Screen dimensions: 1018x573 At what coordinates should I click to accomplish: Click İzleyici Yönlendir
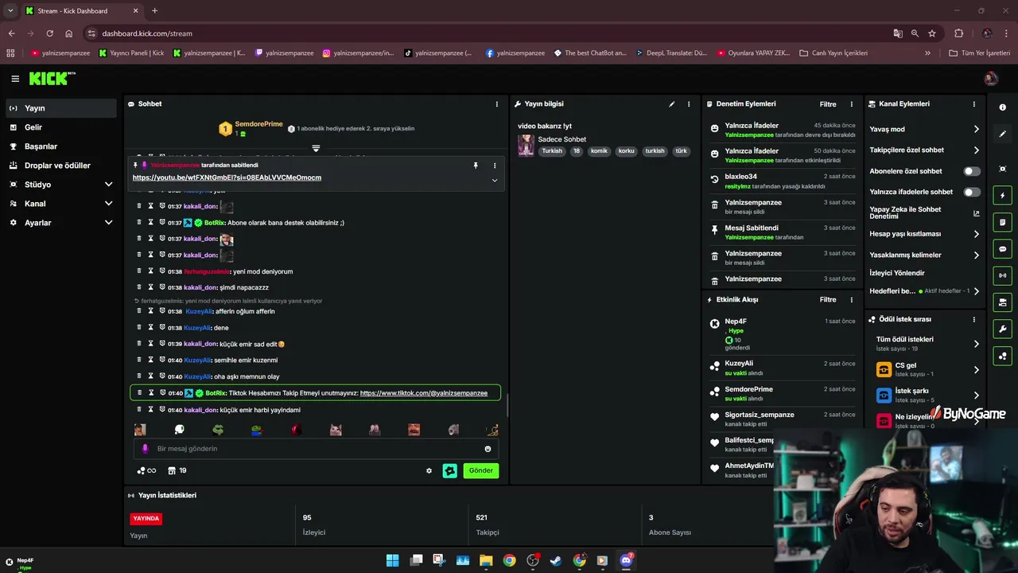[897, 273]
